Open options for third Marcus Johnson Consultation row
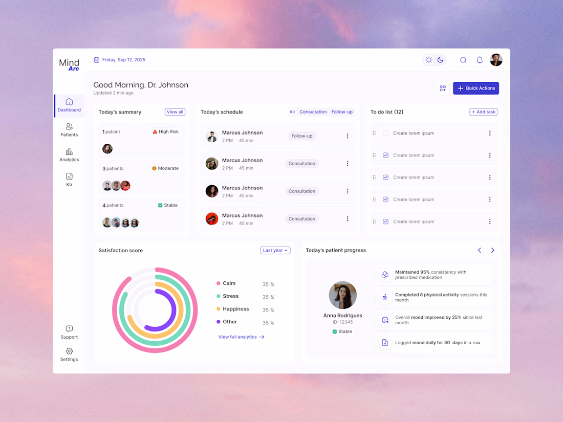Viewport: 563px width, 422px height. [x=347, y=191]
